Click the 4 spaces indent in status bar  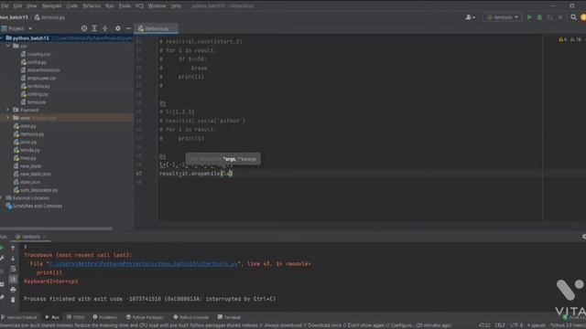pyautogui.click(x=536, y=325)
